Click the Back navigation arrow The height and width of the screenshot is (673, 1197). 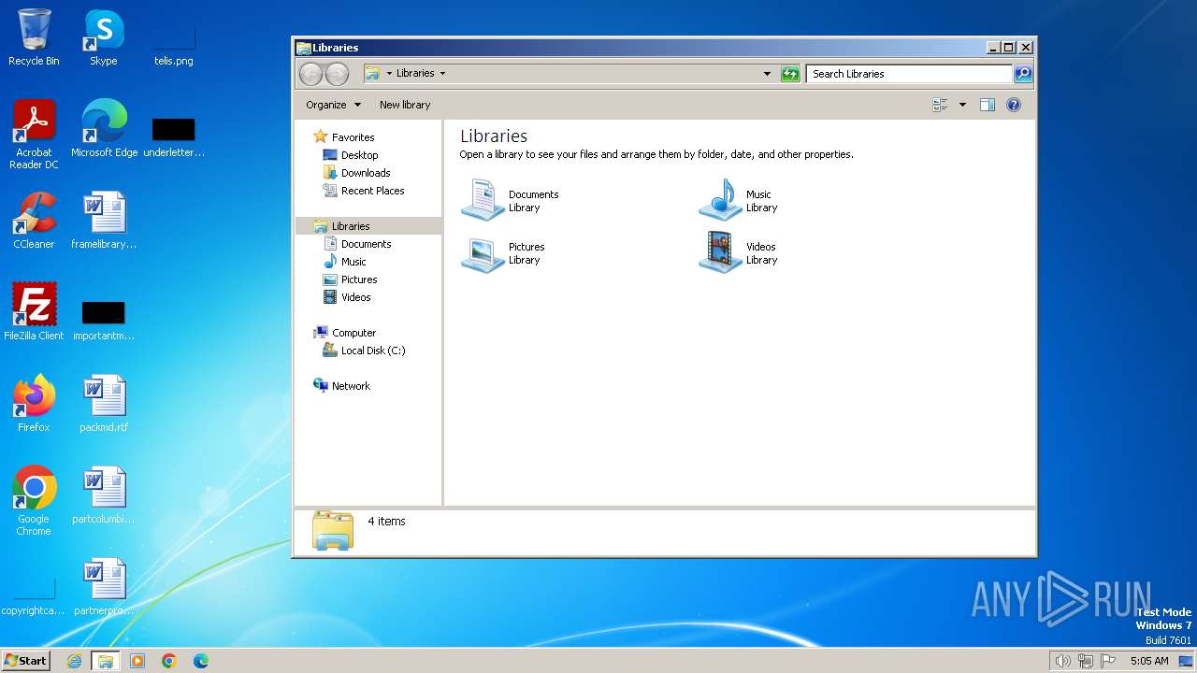point(310,74)
